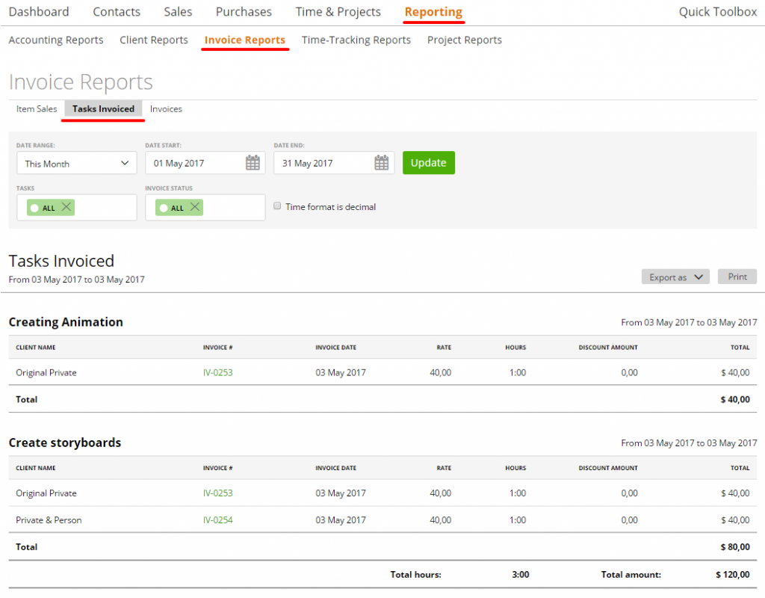The image size is (765, 598).
Task: Enable the 'Time format is decimal' checkbox
Action: [277, 206]
